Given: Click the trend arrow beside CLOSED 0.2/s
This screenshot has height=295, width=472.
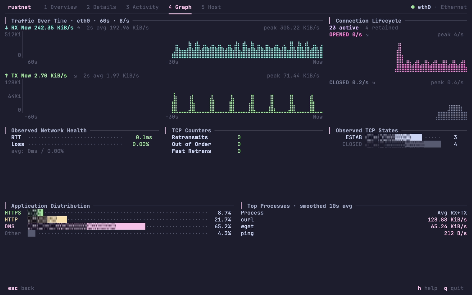Looking at the screenshot, I should (x=373, y=83).
